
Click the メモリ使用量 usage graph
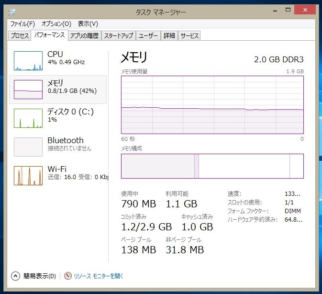[212, 105]
